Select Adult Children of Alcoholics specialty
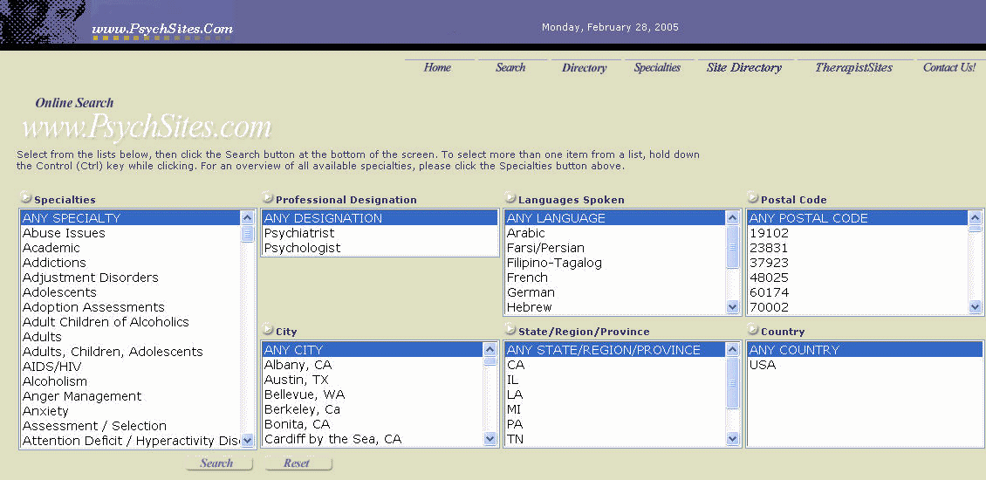This screenshot has height=480, width=986. pos(130,322)
